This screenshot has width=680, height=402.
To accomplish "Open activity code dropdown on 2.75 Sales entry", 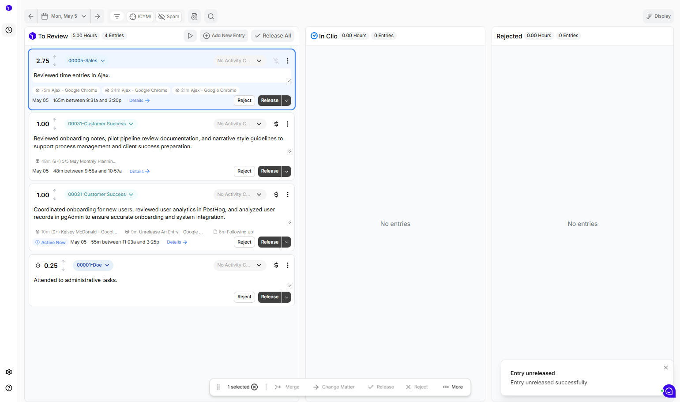I will tap(240, 61).
